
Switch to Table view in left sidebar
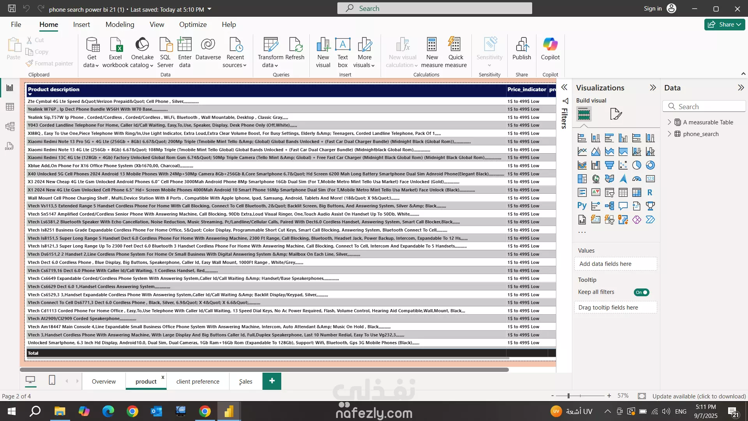tap(10, 107)
